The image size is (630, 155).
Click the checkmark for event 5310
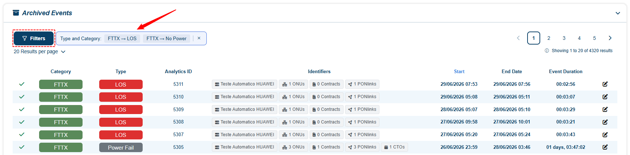(x=22, y=97)
